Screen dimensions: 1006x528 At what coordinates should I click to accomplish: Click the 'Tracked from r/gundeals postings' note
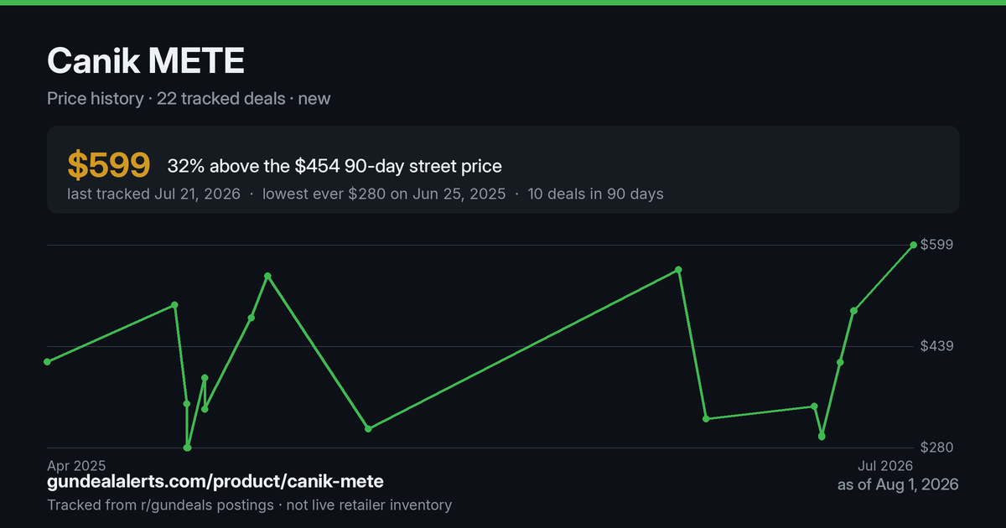[160, 505]
